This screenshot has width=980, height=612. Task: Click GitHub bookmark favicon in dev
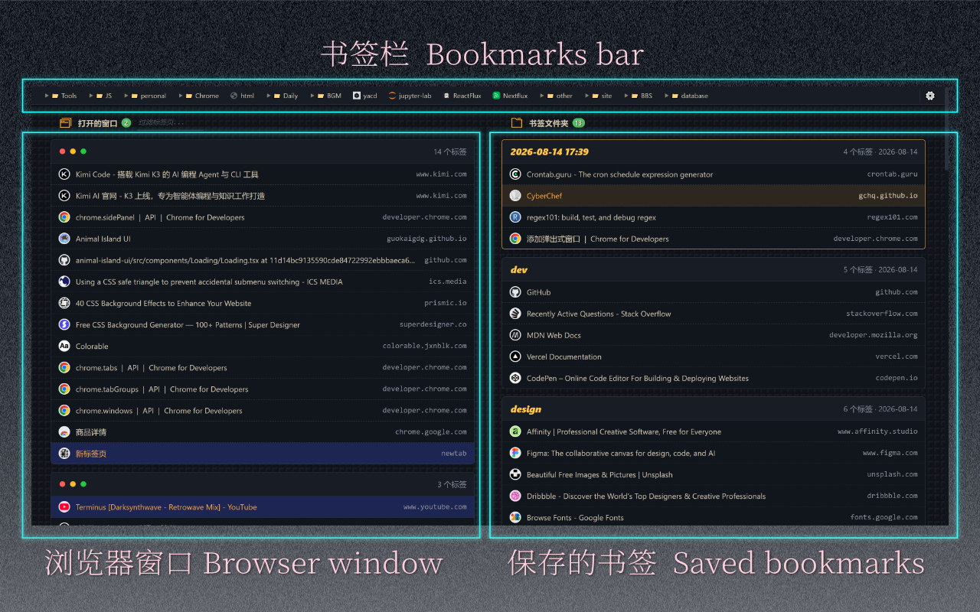click(x=515, y=292)
